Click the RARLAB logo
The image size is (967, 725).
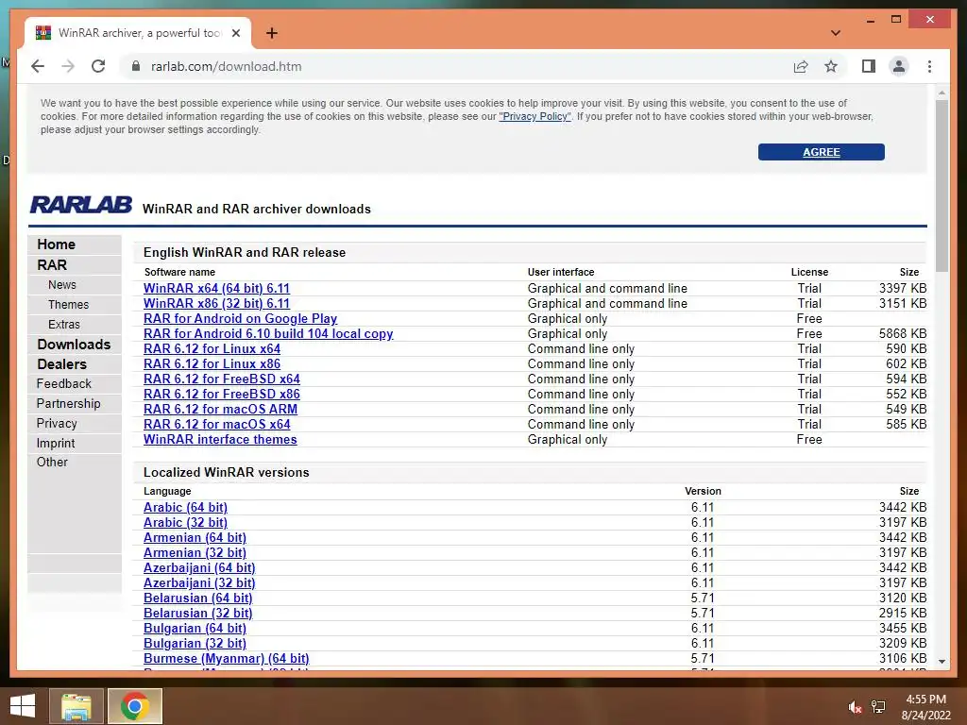pyautogui.click(x=81, y=205)
